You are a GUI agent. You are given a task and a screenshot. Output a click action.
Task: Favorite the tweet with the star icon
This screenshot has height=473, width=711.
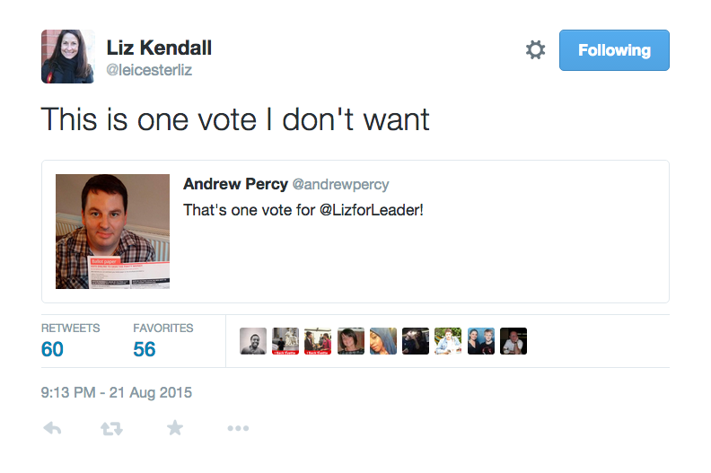(175, 427)
